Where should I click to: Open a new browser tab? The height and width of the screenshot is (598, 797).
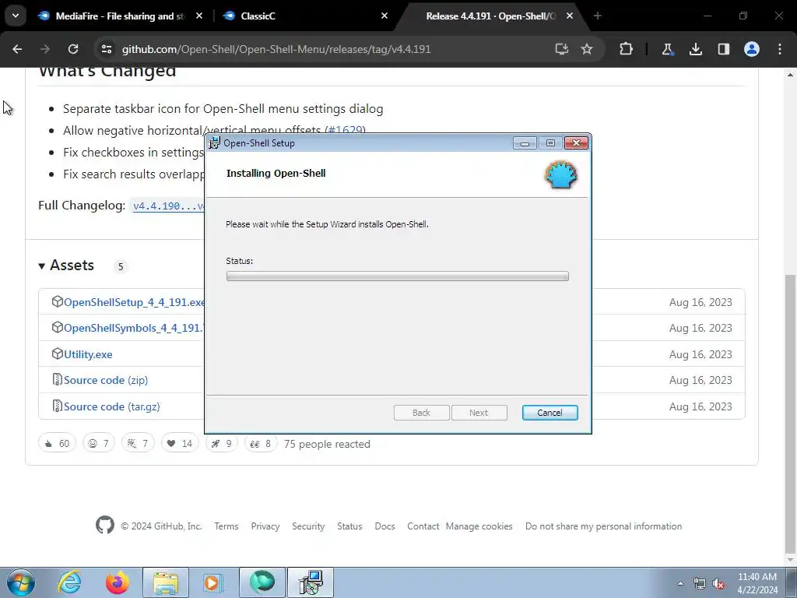(x=597, y=16)
